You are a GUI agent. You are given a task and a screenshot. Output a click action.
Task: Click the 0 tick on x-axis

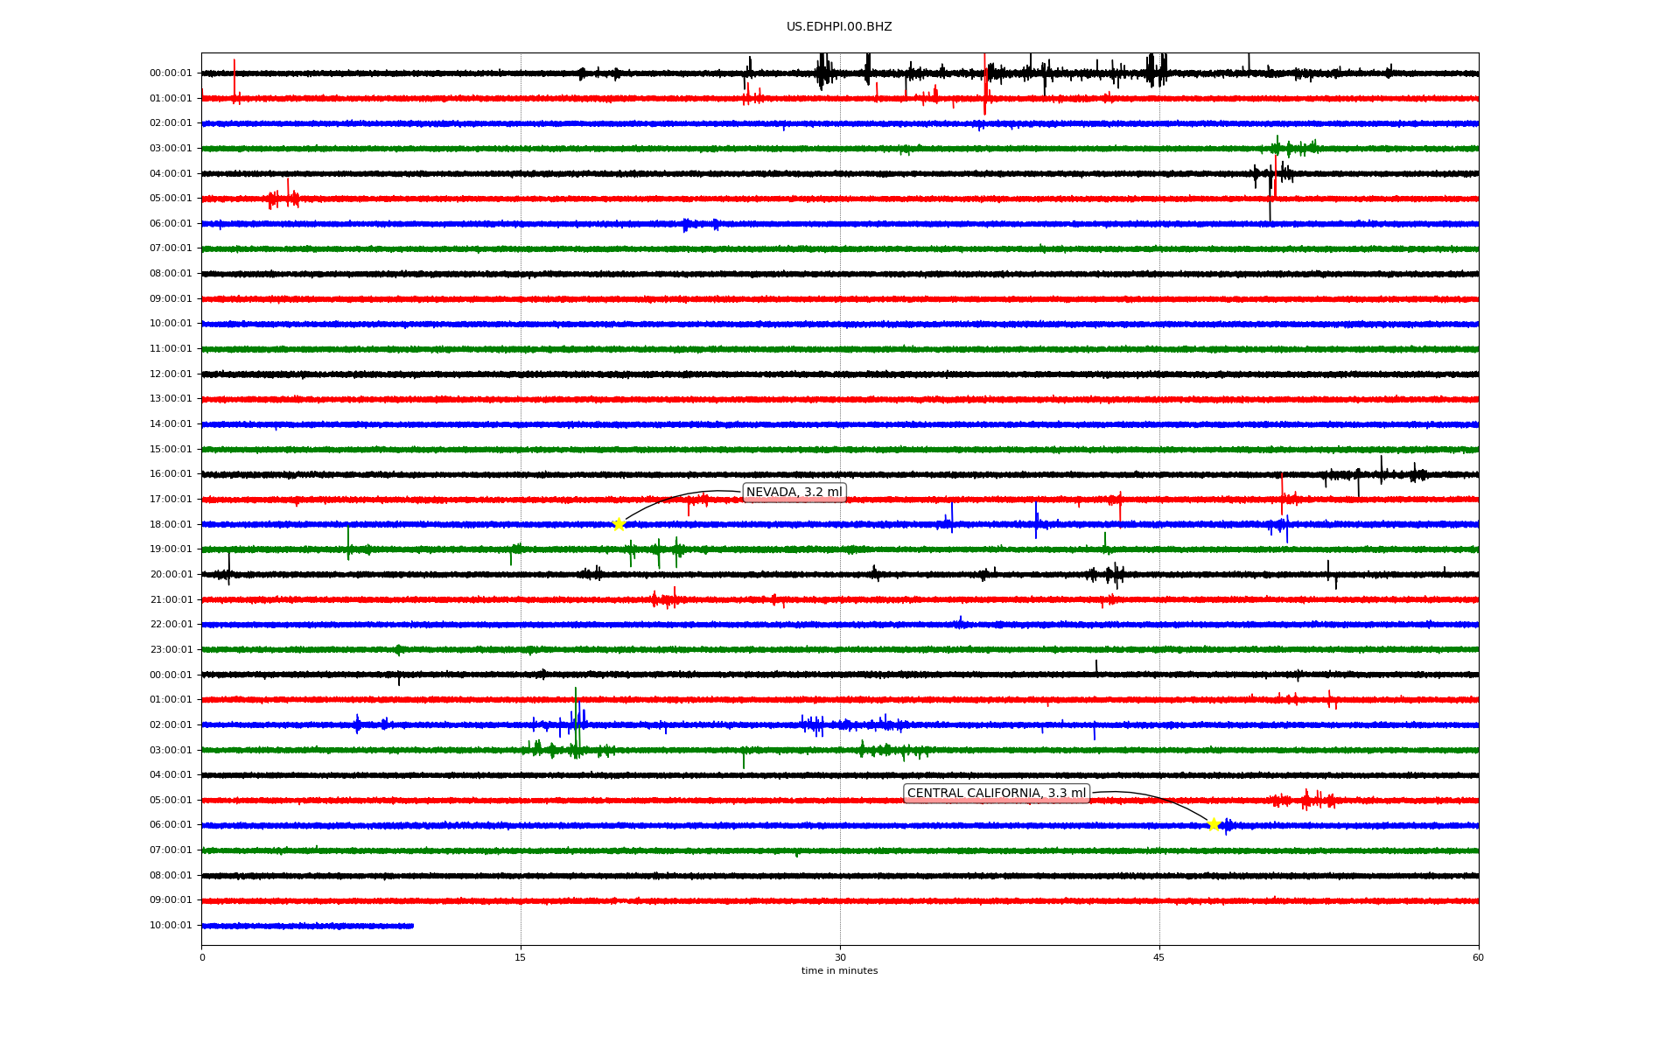[x=202, y=957]
